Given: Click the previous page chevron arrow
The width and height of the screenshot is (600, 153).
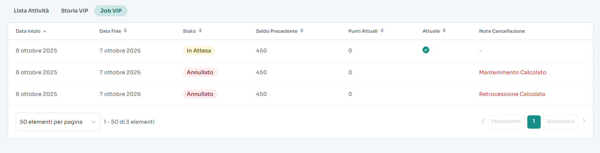Looking at the screenshot, I should point(483,121).
